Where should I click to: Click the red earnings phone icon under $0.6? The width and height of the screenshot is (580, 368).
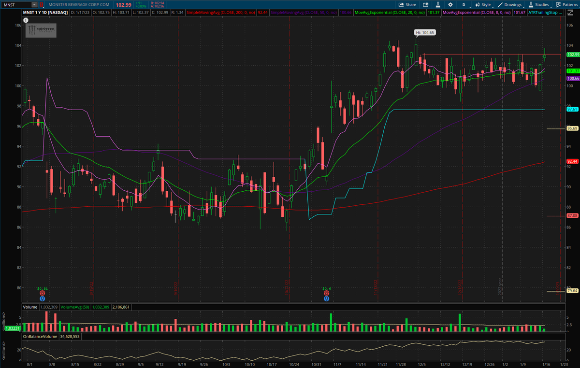[x=327, y=293]
